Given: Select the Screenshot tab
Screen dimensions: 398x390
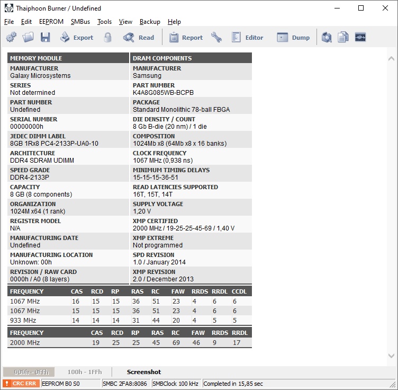Looking at the screenshot, I should [x=143, y=371].
